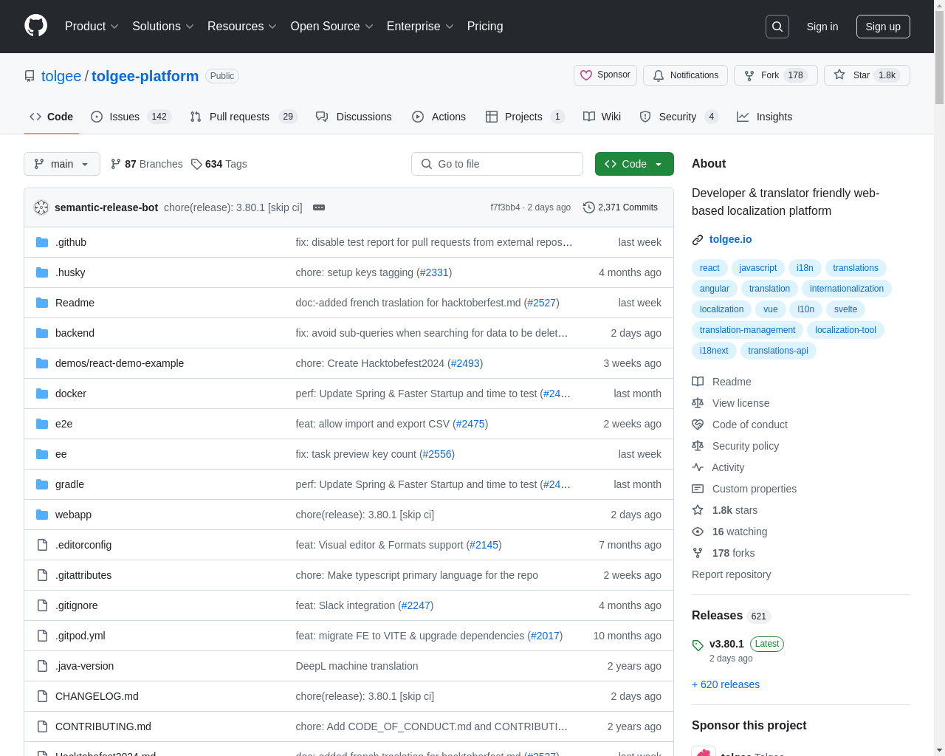Switch to the Security tab

pos(678,117)
